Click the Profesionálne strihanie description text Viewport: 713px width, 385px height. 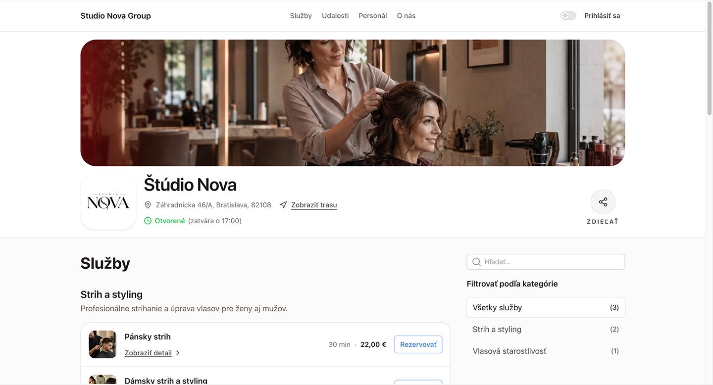[x=184, y=308]
